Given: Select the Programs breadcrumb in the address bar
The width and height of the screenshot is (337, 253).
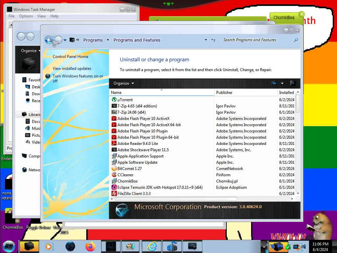Looking at the screenshot, I should coord(93,40).
